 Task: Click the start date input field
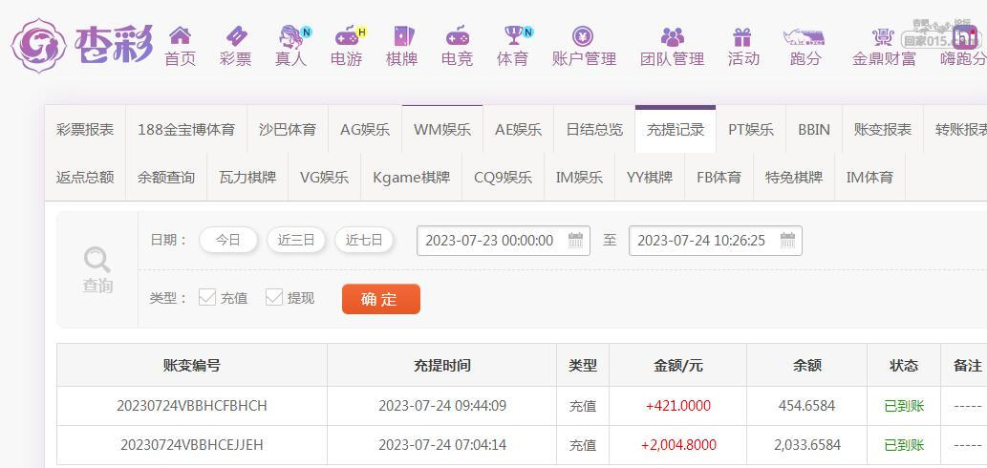click(503, 241)
